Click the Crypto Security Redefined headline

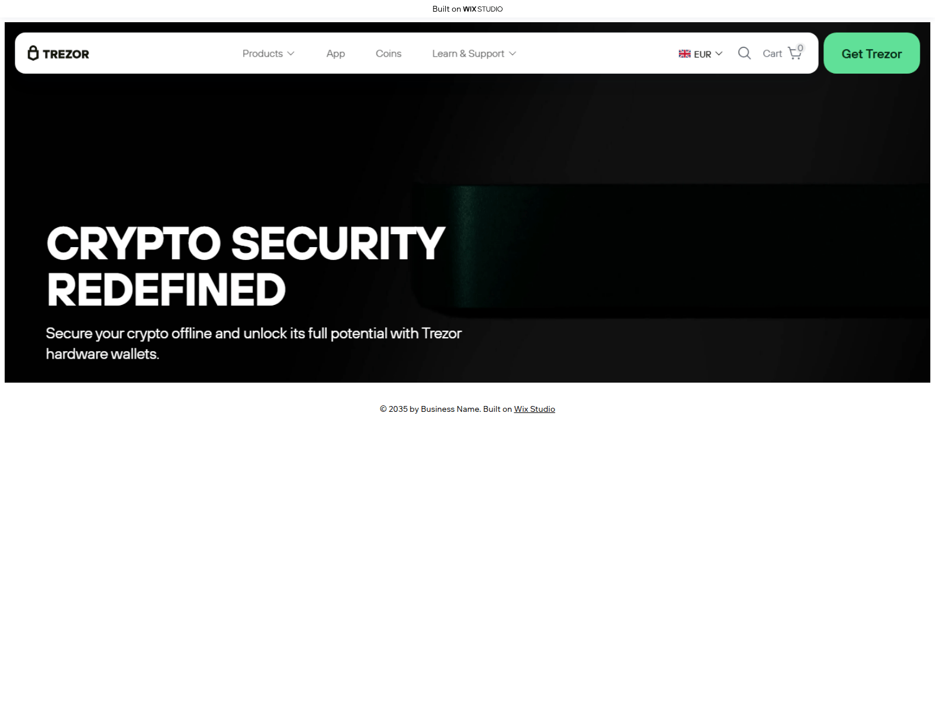pos(245,266)
